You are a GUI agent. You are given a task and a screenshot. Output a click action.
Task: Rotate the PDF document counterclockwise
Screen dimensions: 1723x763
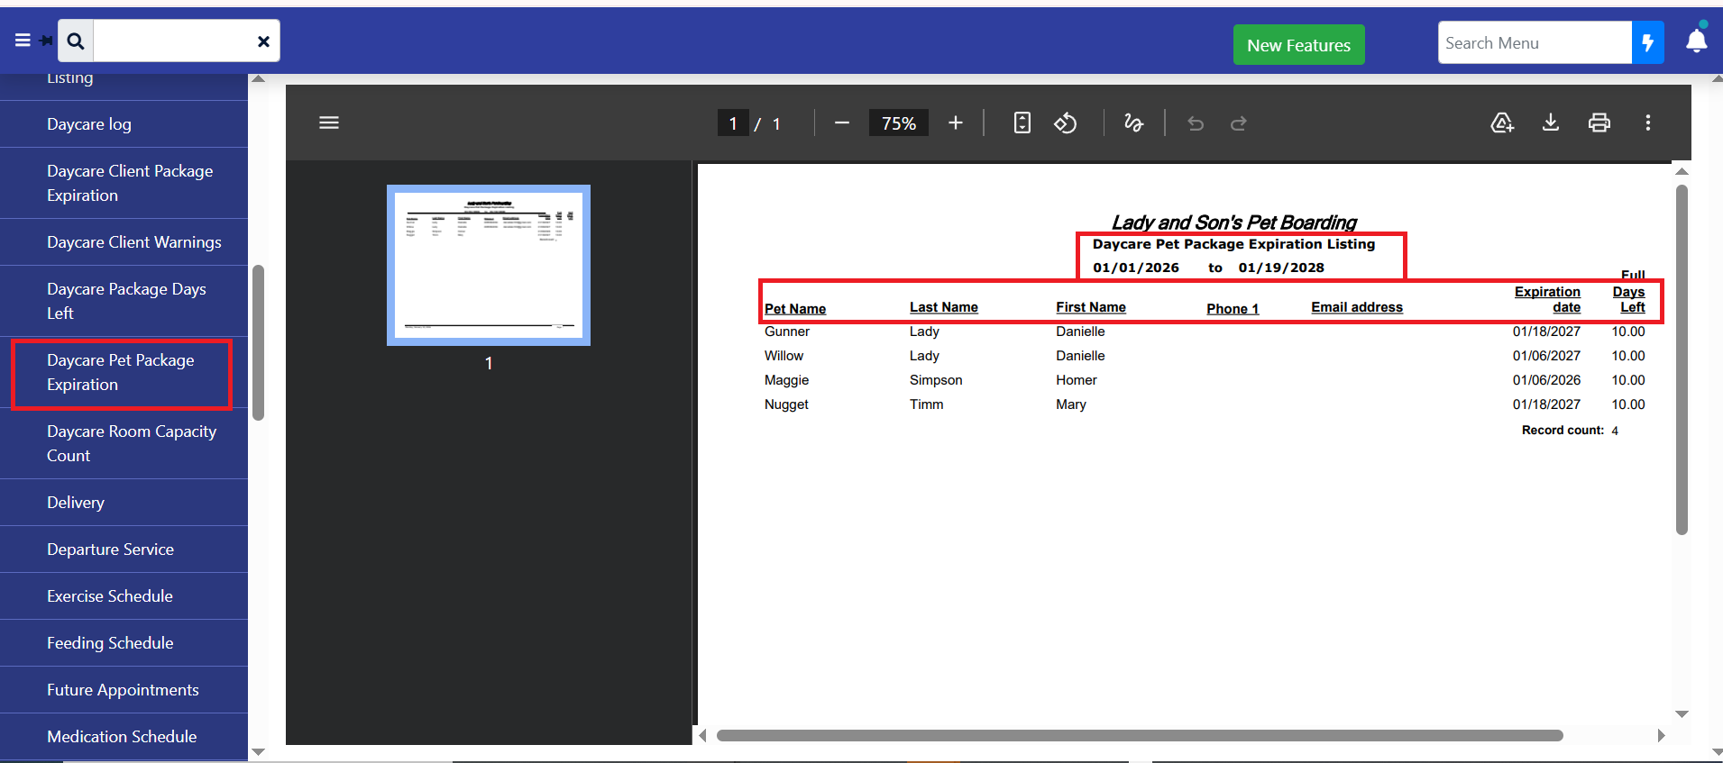point(1066,123)
